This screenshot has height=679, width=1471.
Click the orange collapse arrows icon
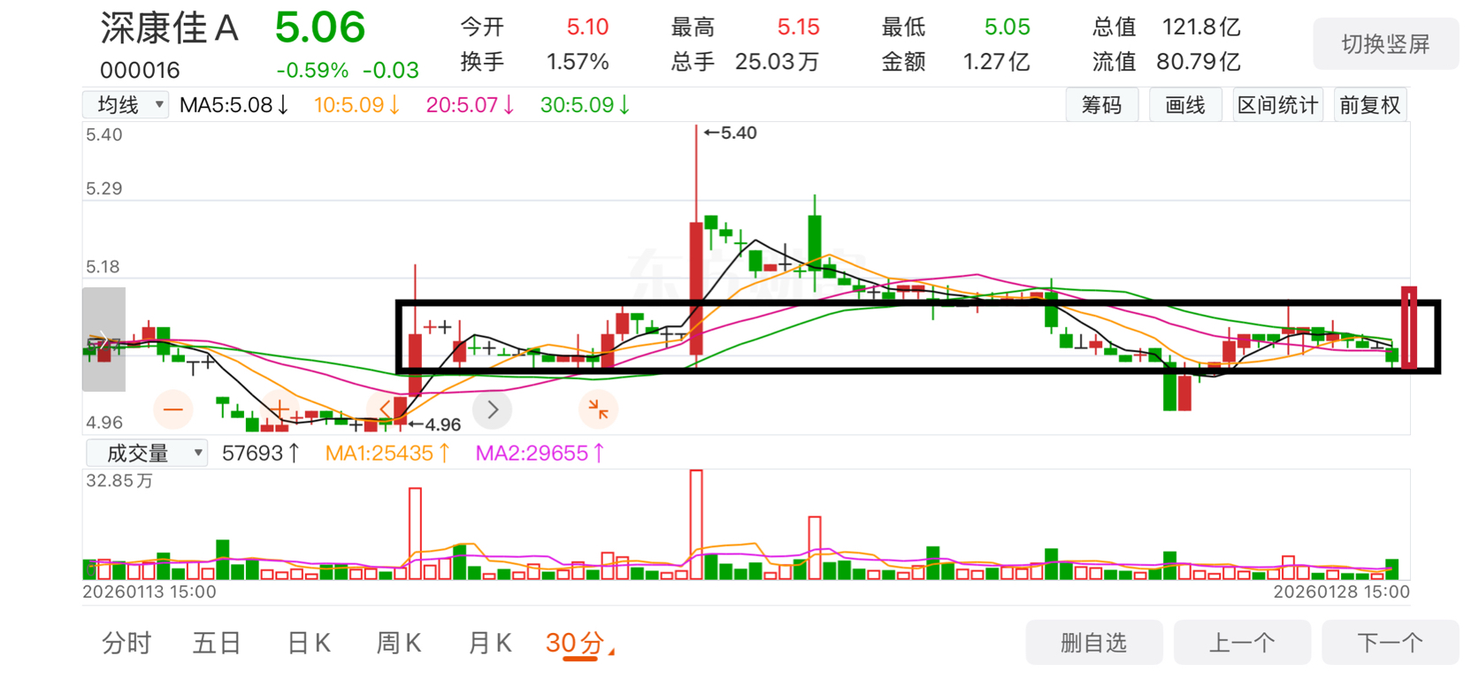pos(599,409)
